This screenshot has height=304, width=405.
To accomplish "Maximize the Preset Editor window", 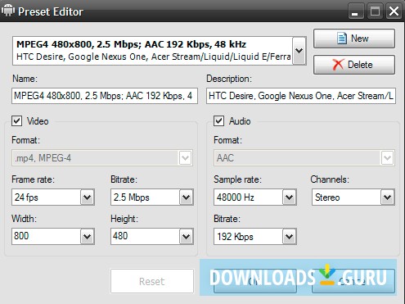I will click(375, 11).
